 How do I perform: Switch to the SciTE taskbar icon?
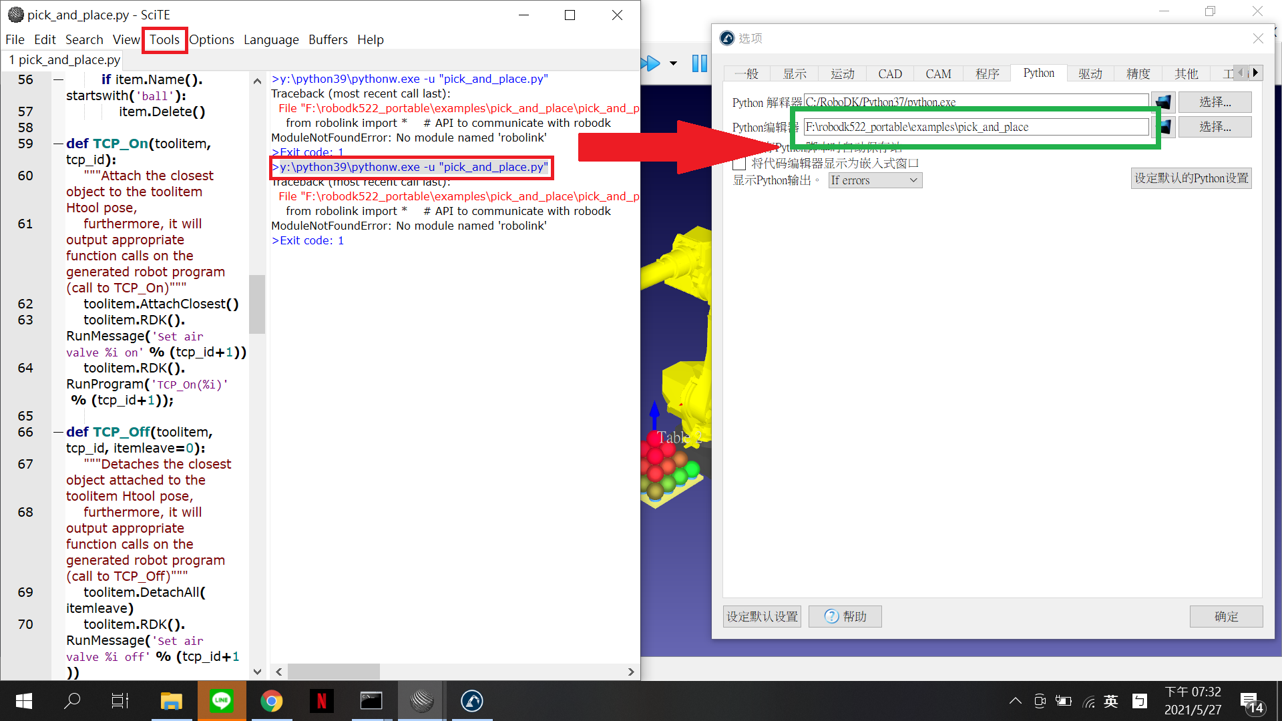click(x=421, y=701)
